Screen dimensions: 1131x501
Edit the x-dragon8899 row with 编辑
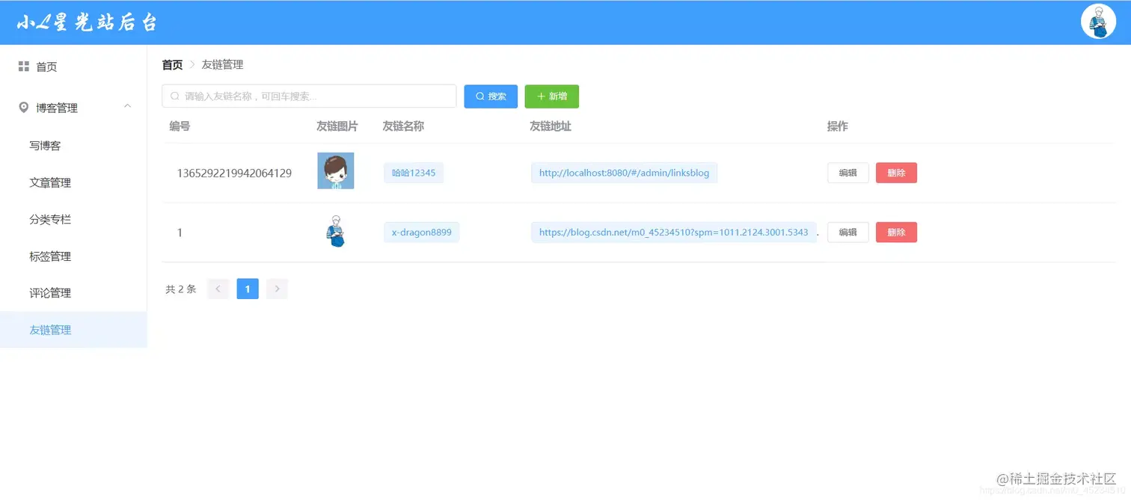[848, 233]
